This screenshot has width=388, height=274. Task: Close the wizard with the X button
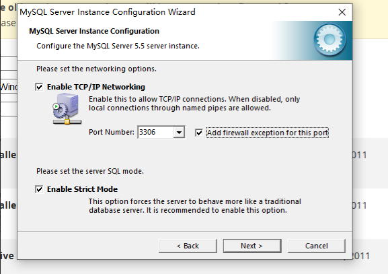342,12
